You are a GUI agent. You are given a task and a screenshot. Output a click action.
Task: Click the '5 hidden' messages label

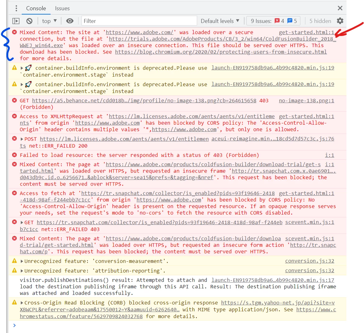point(320,21)
